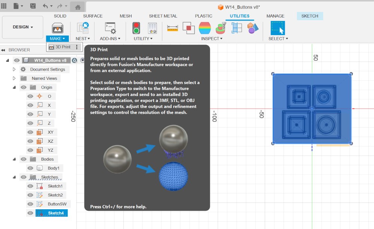Expand the Named Views node
The height and width of the screenshot is (229, 374).
[x=14, y=78]
